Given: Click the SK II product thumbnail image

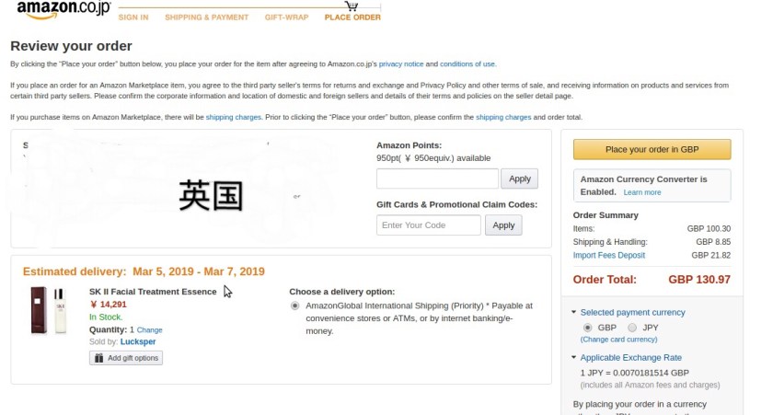Looking at the screenshot, I should [x=49, y=310].
